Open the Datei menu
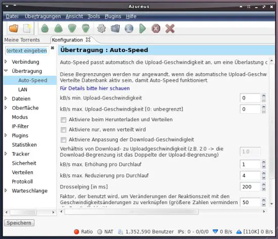This screenshot has height=239, width=278. point(12,16)
